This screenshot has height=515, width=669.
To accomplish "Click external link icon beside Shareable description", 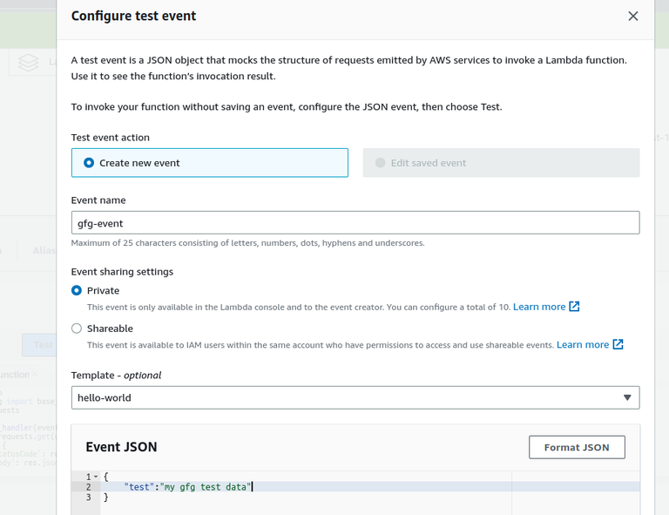I will (618, 345).
